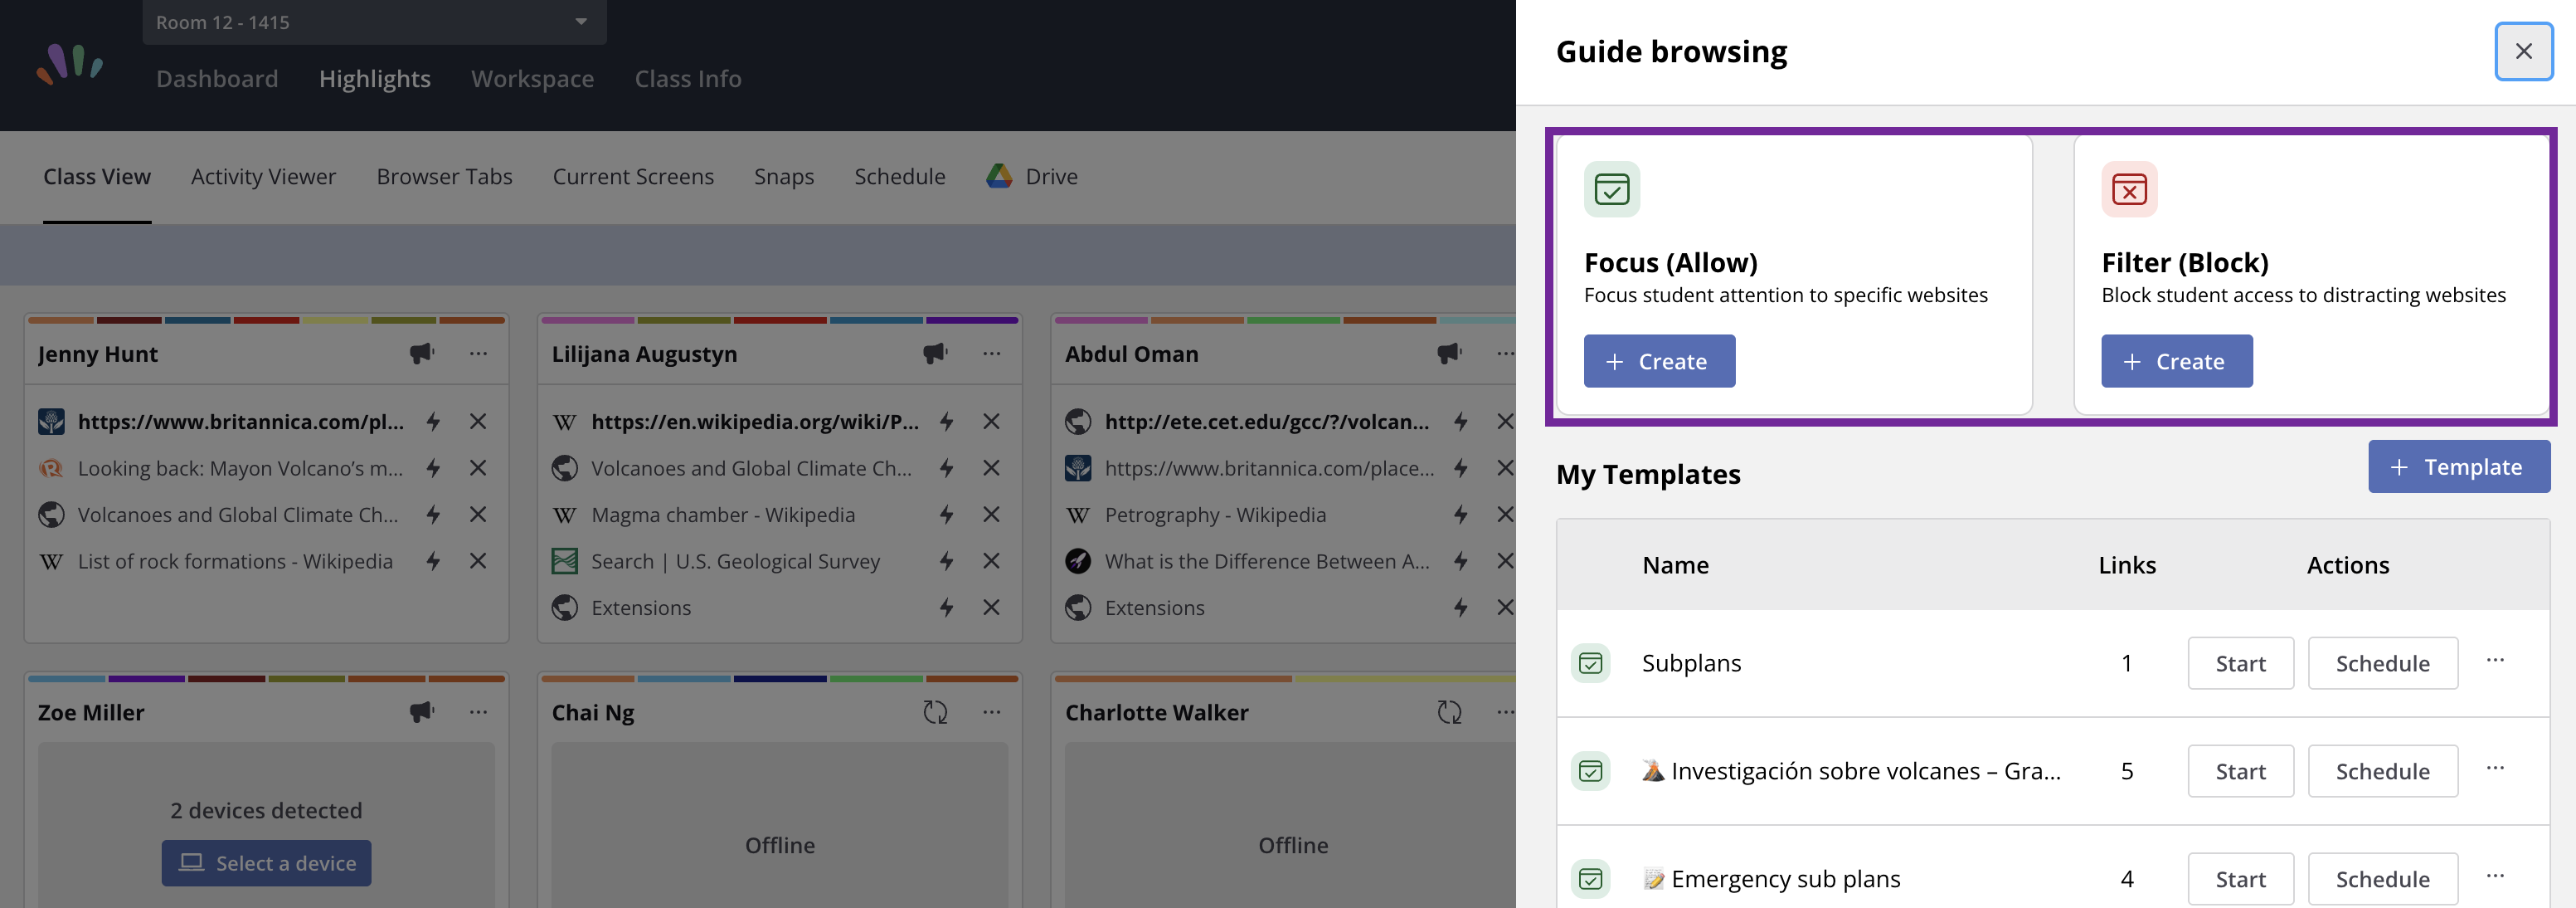
Task: Click the Google Drive icon in the class tabs
Action: point(999,176)
